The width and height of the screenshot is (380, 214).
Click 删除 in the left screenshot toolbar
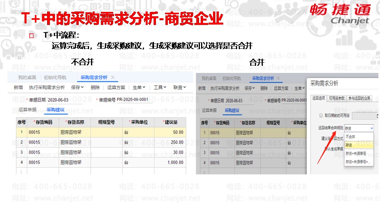(x=95, y=87)
